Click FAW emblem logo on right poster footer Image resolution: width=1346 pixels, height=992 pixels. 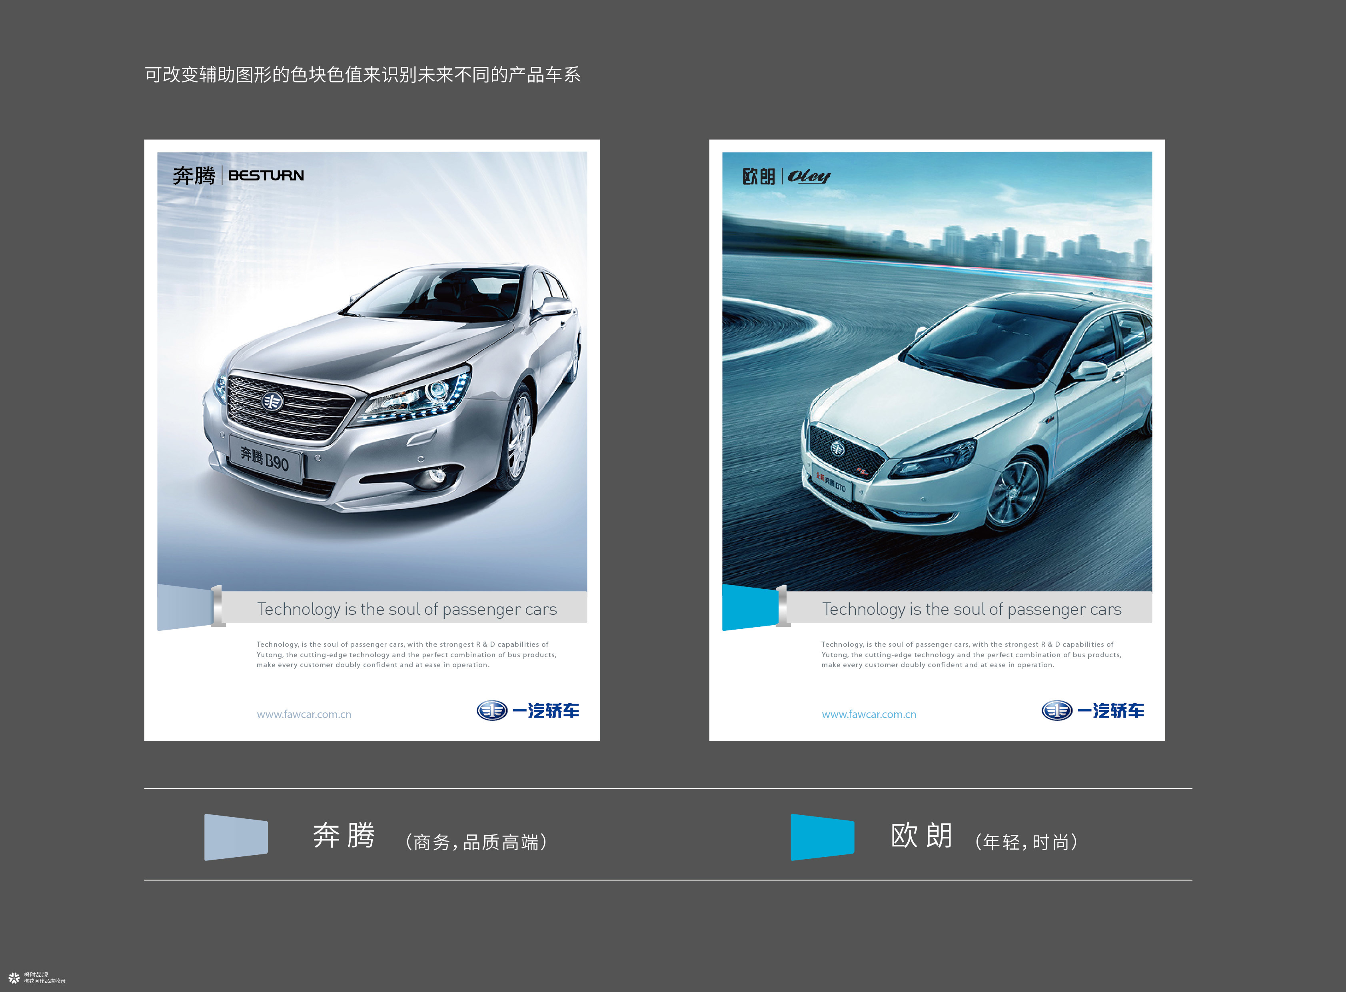tap(1056, 710)
